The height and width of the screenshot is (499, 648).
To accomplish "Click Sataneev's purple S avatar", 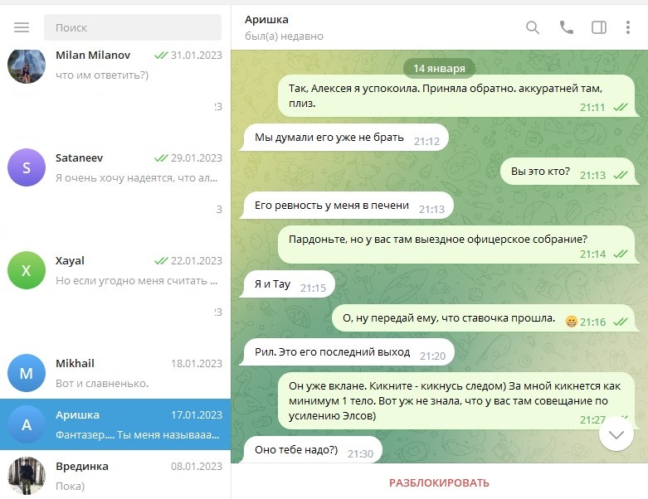I will click(x=26, y=168).
